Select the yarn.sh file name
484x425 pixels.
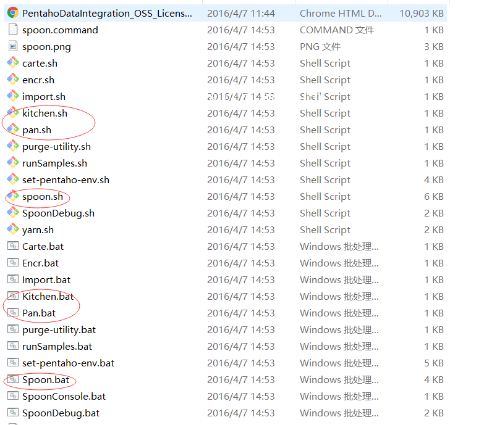pyautogui.click(x=38, y=229)
